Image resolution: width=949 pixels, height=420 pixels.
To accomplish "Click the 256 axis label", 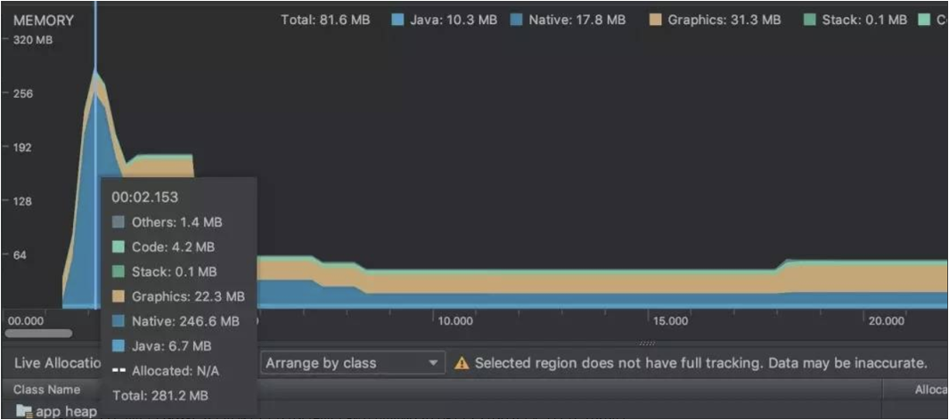I will pos(24,93).
